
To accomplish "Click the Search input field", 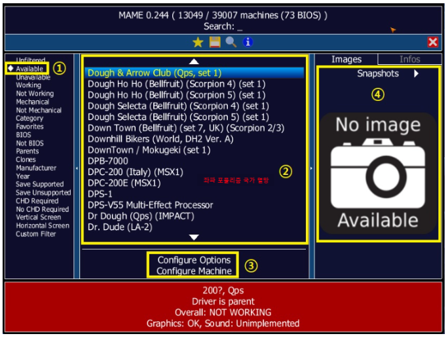I will tap(223, 26).
